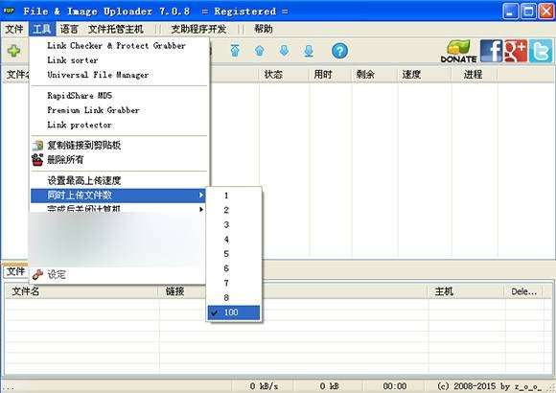Choose Link Checker & Protect Grabber
The height and width of the screenshot is (393, 556).
pyautogui.click(x=116, y=46)
